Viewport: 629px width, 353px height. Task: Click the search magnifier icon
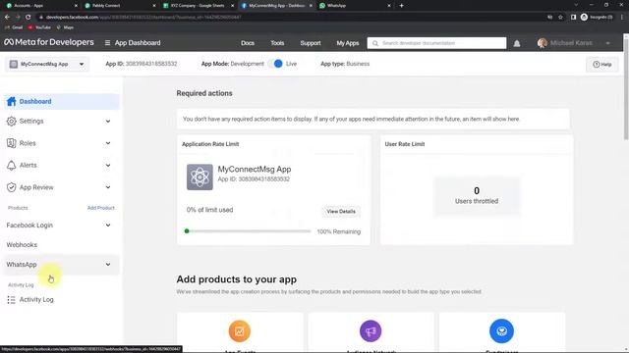[x=375, y=43]
